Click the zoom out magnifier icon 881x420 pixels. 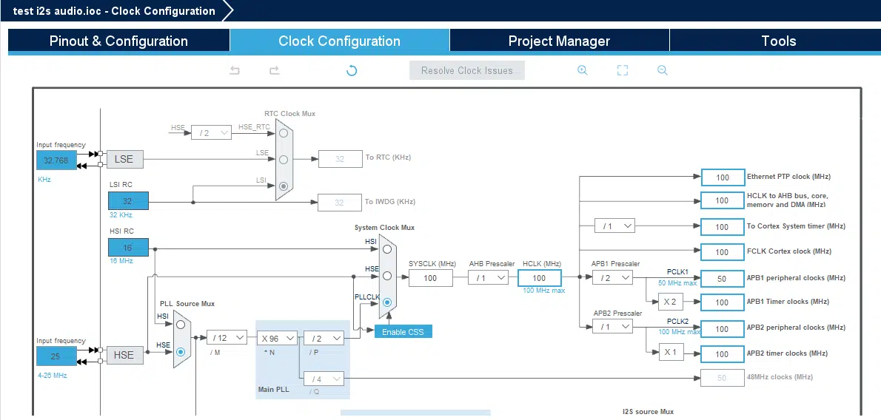coord(663,70)
